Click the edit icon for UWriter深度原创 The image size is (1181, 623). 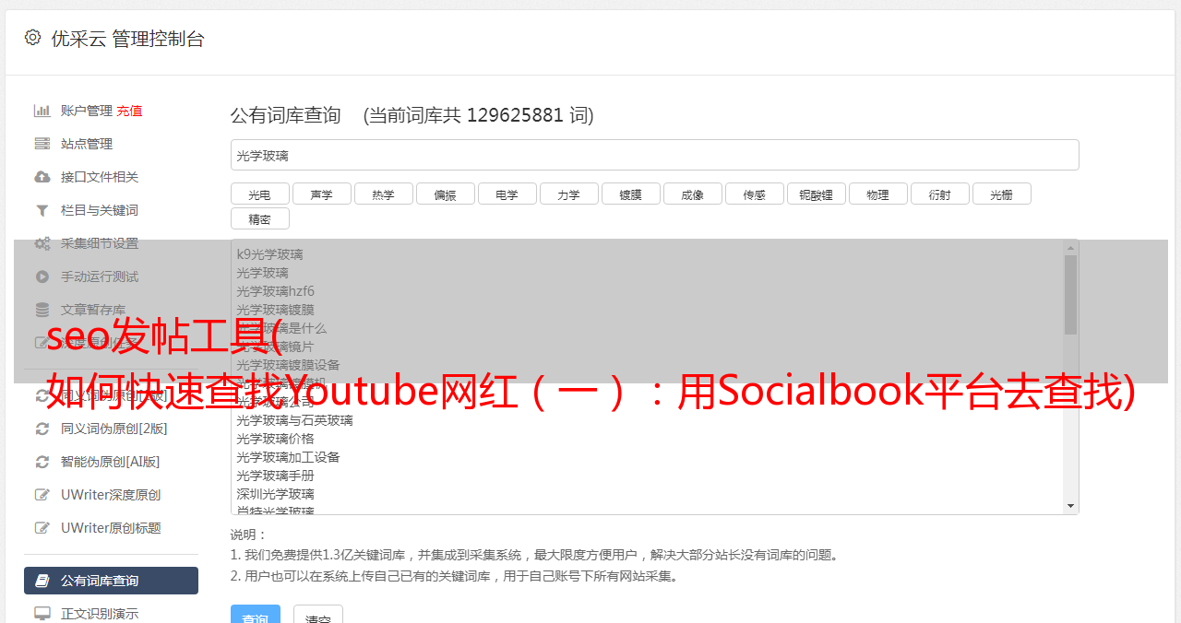[42, 495]
